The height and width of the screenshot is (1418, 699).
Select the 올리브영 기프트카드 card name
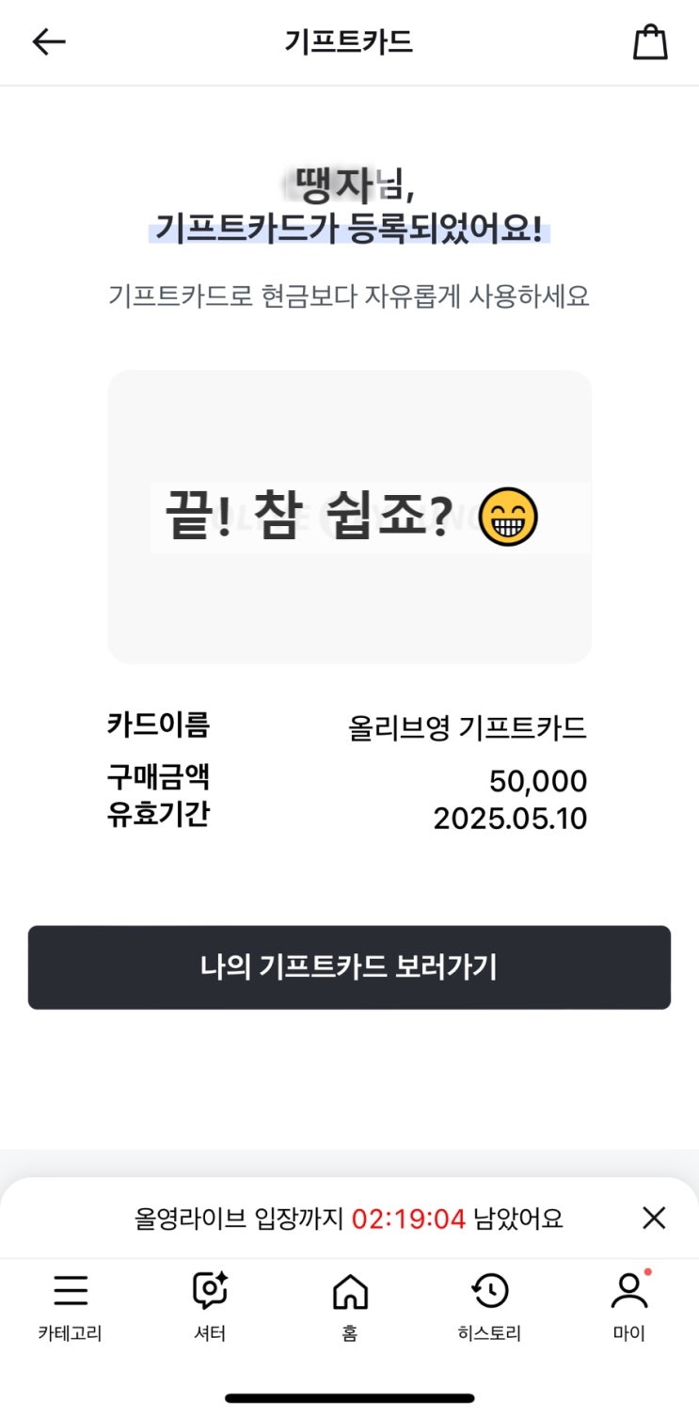468,727
